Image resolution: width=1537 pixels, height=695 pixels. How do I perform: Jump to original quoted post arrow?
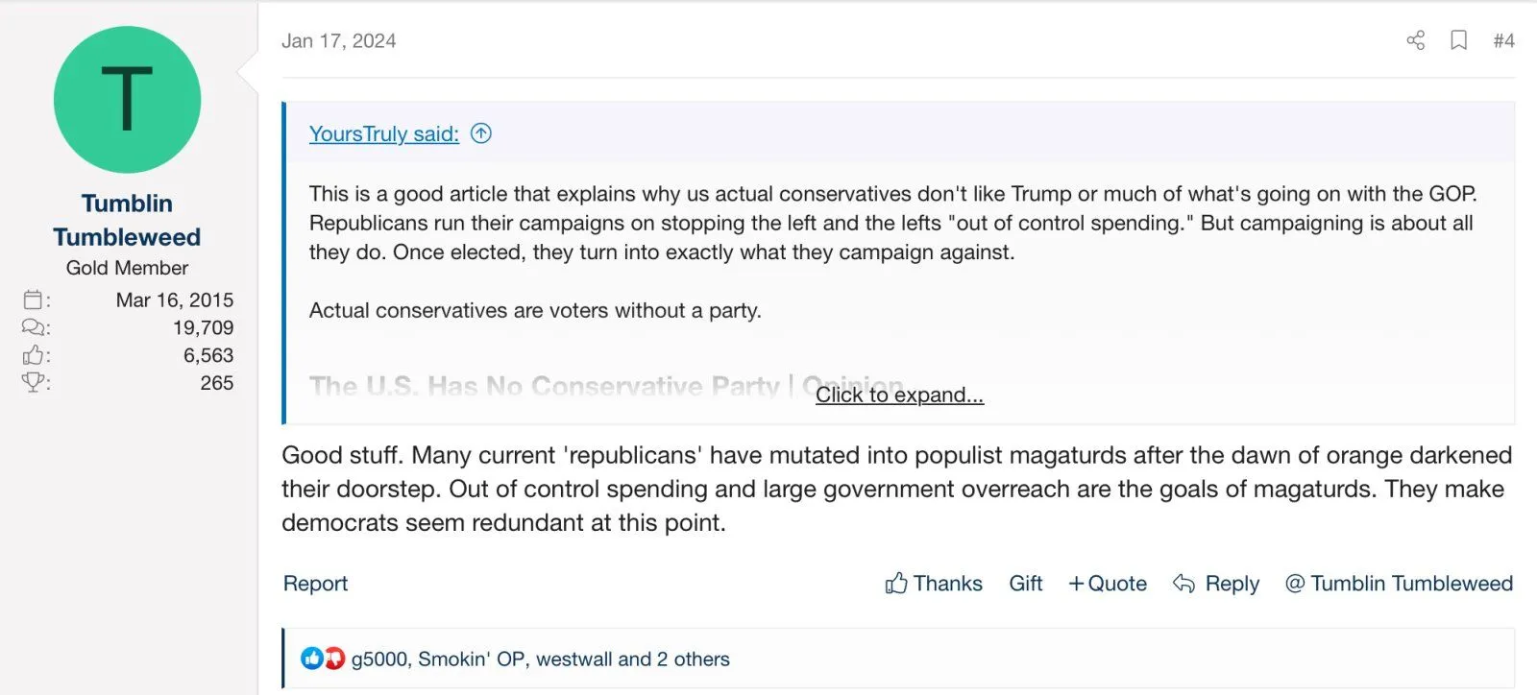coord(481,133)
